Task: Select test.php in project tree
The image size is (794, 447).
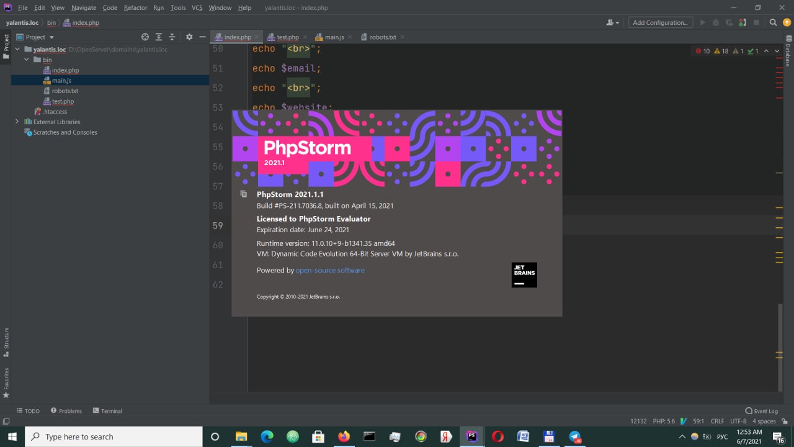Action: click(x=63, y=101)
